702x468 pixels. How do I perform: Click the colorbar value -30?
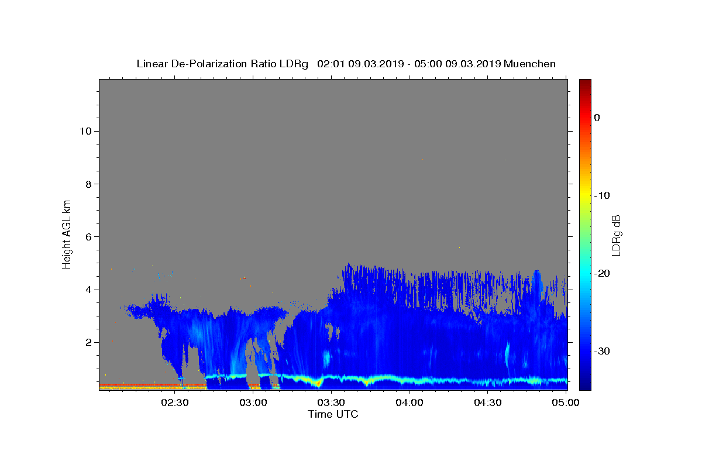tap(602, 351)
